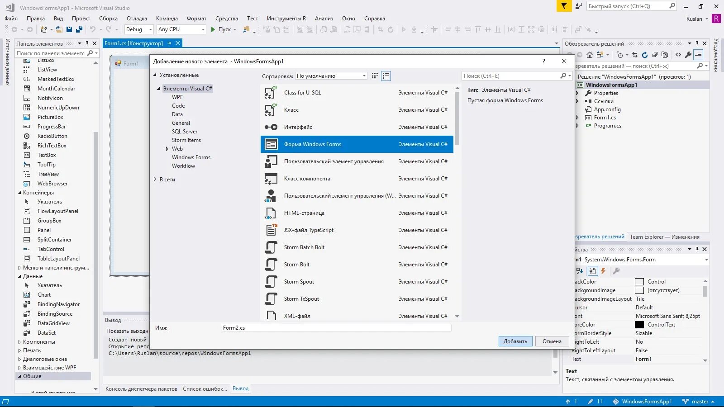Screen dimensions: 724x407
Task: Expand the Компоненты toolbox group
Action: pyautogui.click(x=19, y=342)
